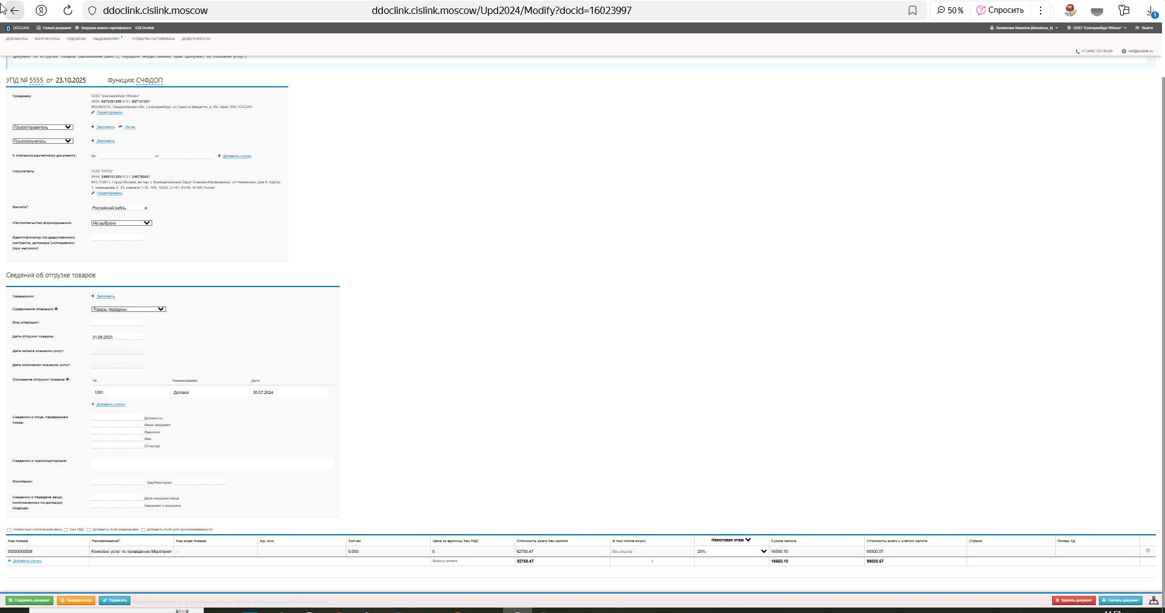This screenshot has height=613, width=1165.
Task: Click the basis number field '1081'
Action: [x=130, y=392]
